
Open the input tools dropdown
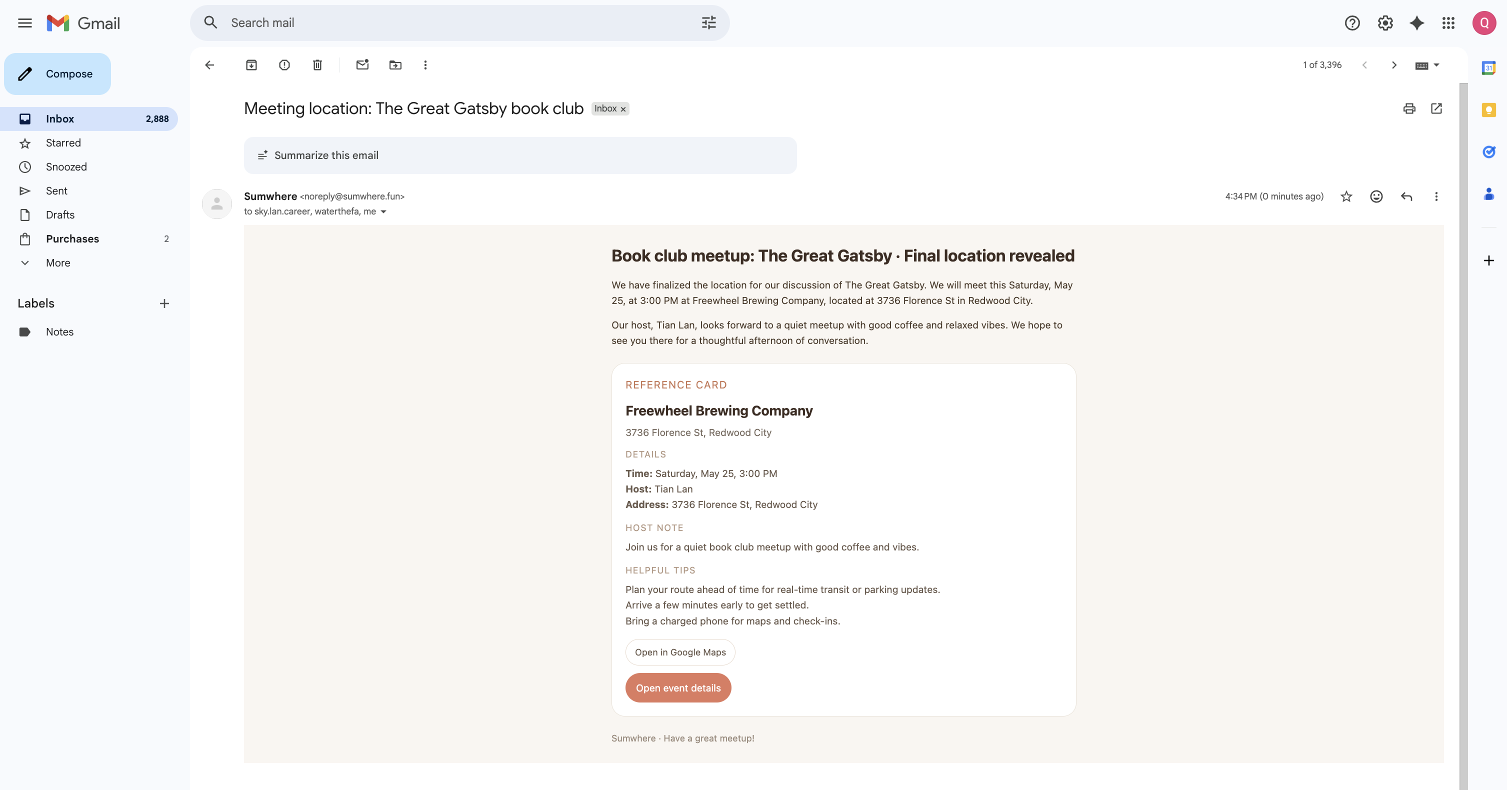click(1437, 65)
